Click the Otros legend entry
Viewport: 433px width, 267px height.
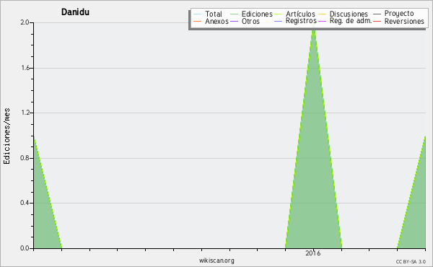point(245,21)
